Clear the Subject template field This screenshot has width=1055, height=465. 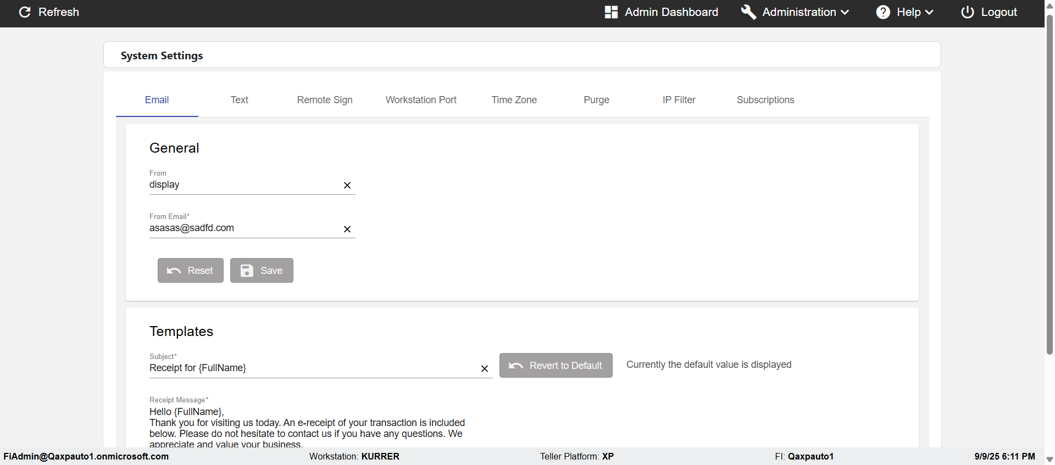click(485, 369)
